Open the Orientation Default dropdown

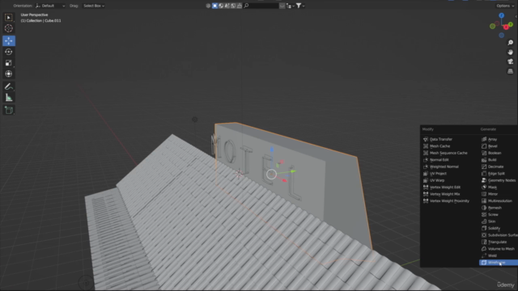coord(50,6)
